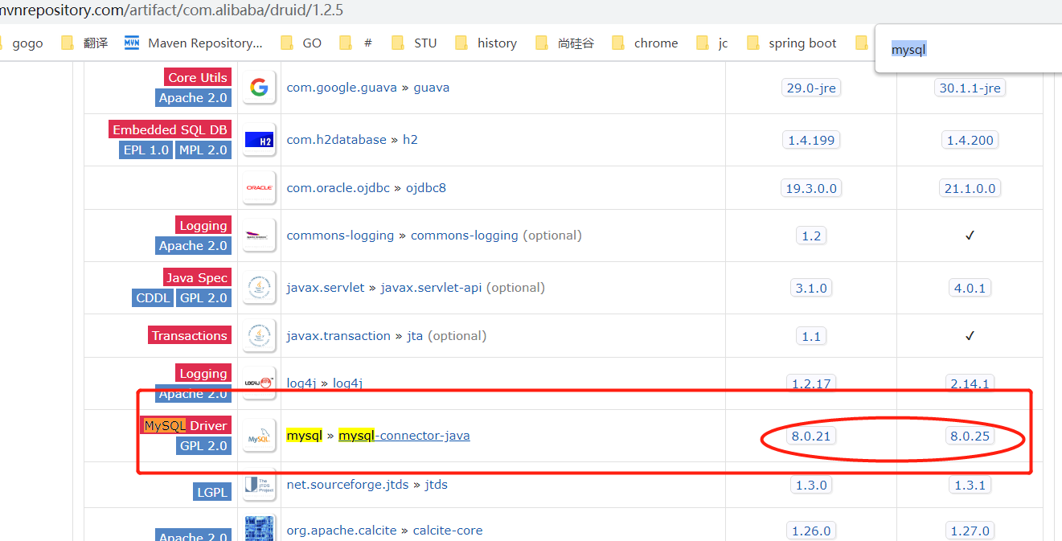Click the Apache commons-logging project icon

[258, 235]
